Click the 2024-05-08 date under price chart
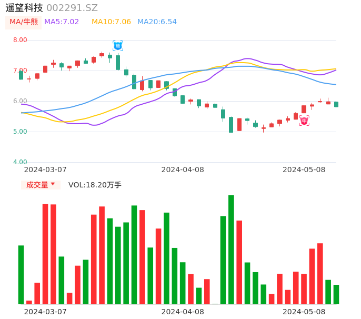 tap(304, 170)
